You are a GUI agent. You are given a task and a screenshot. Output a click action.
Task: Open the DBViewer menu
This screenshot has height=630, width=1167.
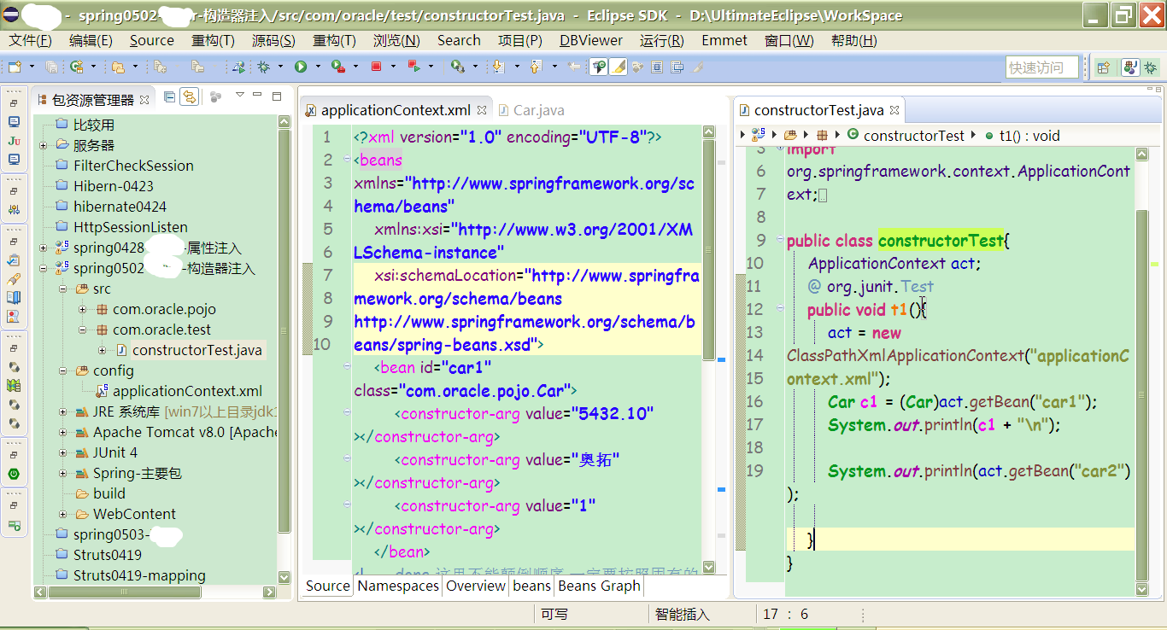(x=591, y=40)
